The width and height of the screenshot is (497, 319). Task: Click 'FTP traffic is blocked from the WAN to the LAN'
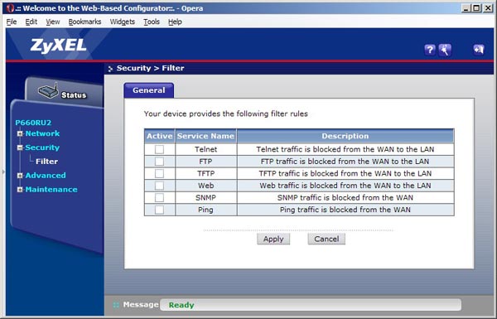tap(345, 162)
